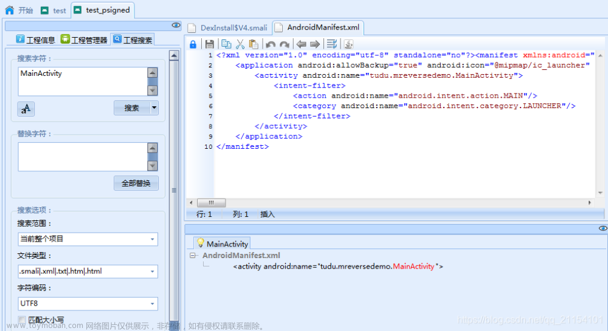Viewport: 608px width, 331px height.
Task: Click left panel scrollbar up arrow
Action: click(174, 56)
